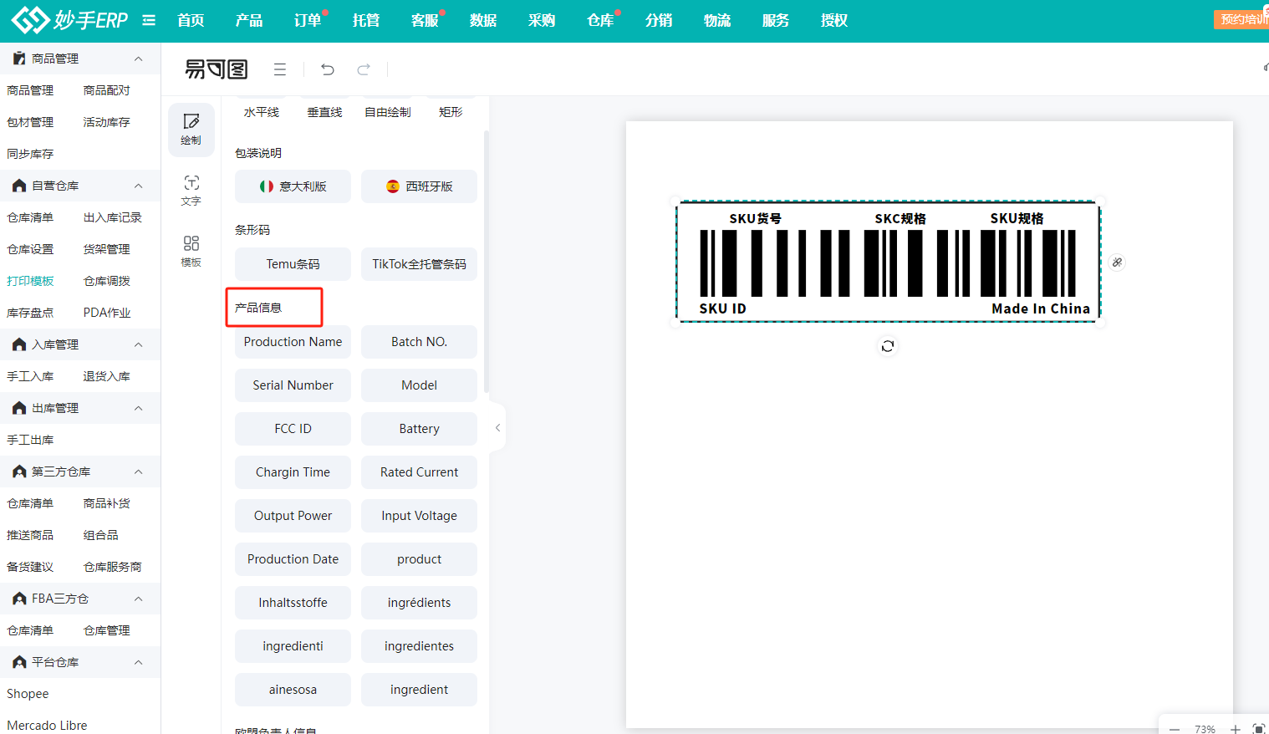Select the barcode label on canvas
Viewport: 1269px width, 734px height.
coord(888,262)
